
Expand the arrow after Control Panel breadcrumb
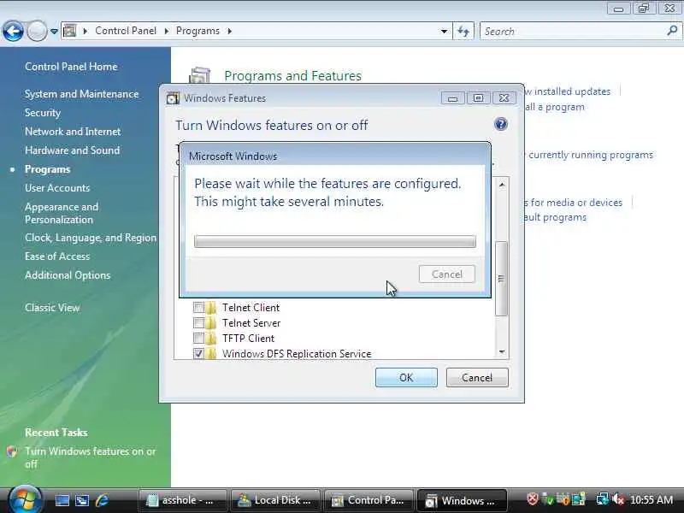167,31
